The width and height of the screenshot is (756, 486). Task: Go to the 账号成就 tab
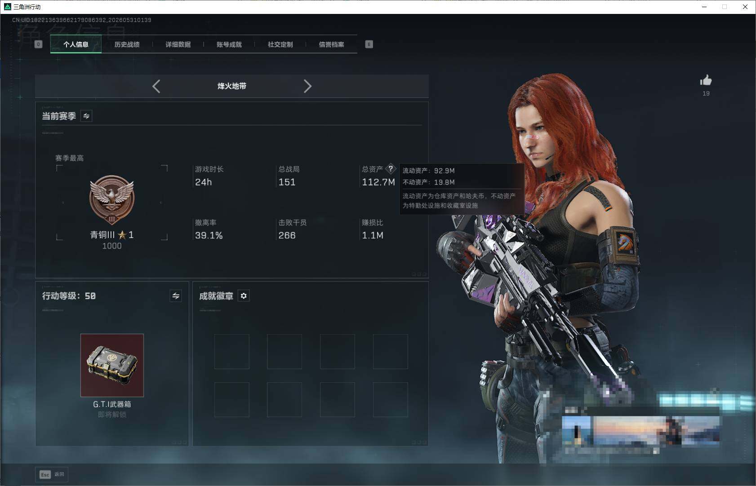coord(229,44)
